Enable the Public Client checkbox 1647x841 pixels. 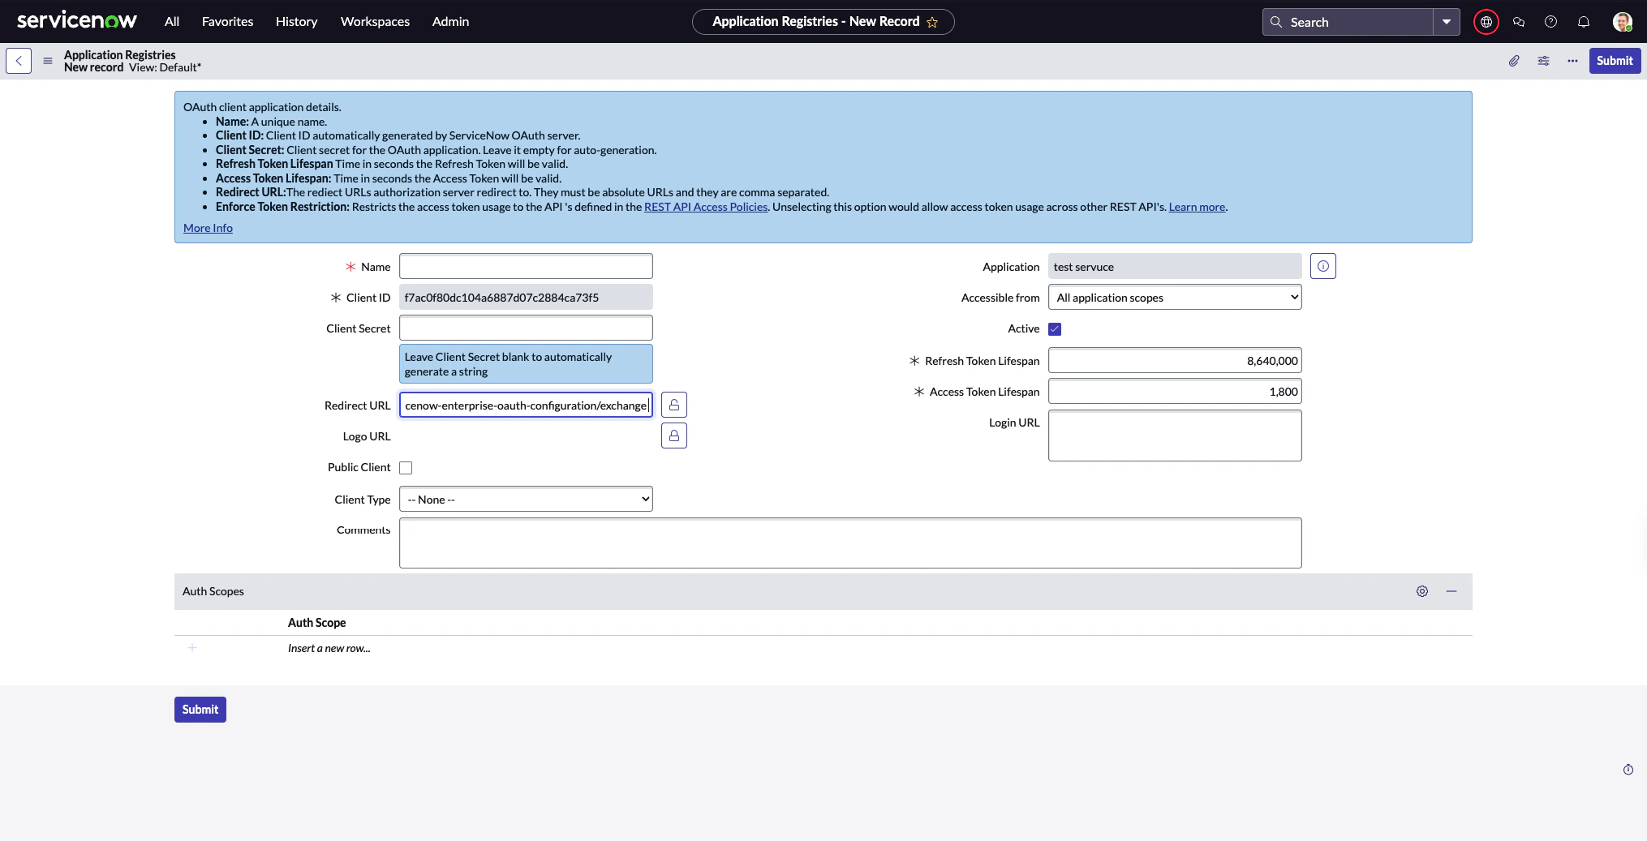click(x=406, y=468)
